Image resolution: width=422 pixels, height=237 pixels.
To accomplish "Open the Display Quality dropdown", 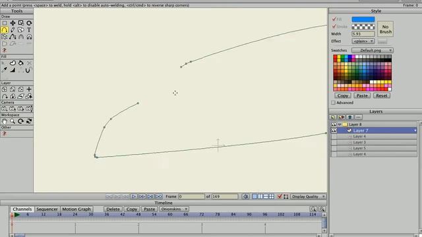I will (x=308, y=196).
